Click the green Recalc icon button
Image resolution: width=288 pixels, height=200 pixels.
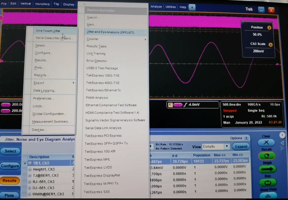(267, 156)
